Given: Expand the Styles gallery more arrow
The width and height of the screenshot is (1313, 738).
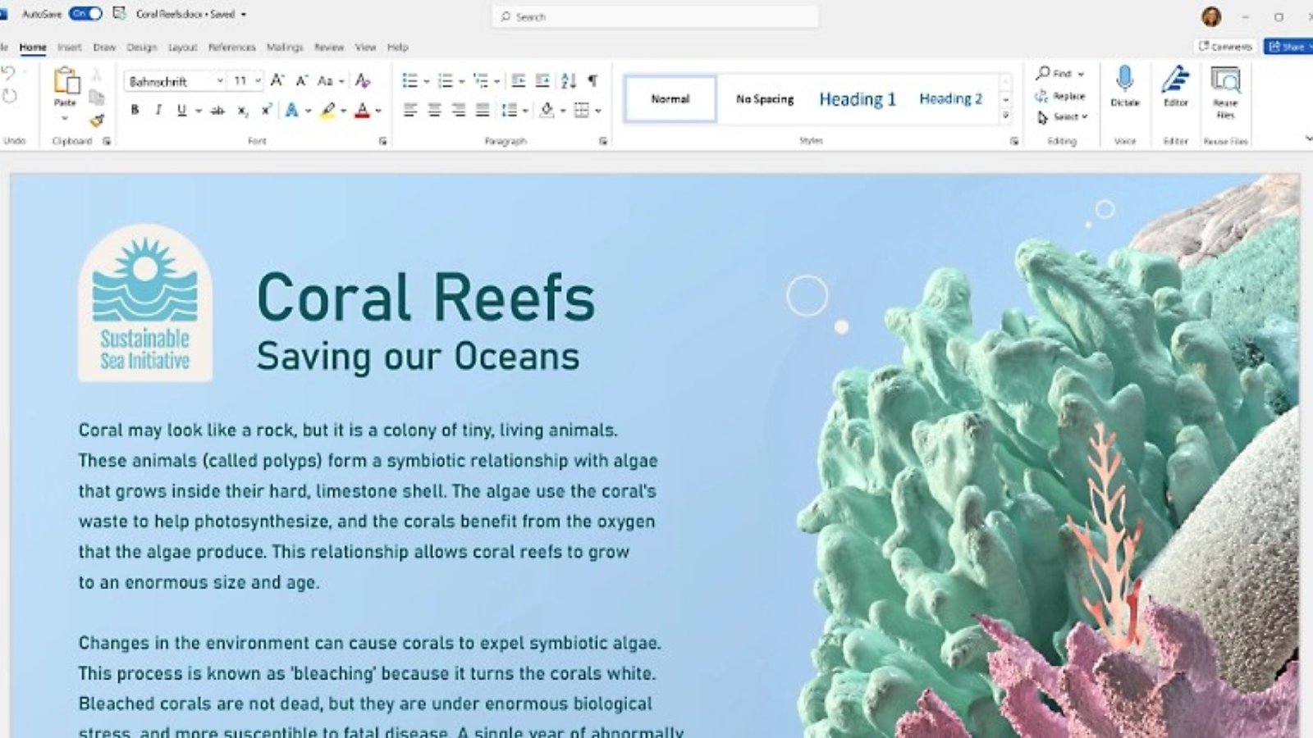Looking at the screenshot, I should pyautogui.click(x=1006, y=116).
